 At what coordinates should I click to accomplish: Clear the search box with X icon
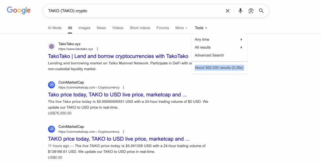point(228,11)
